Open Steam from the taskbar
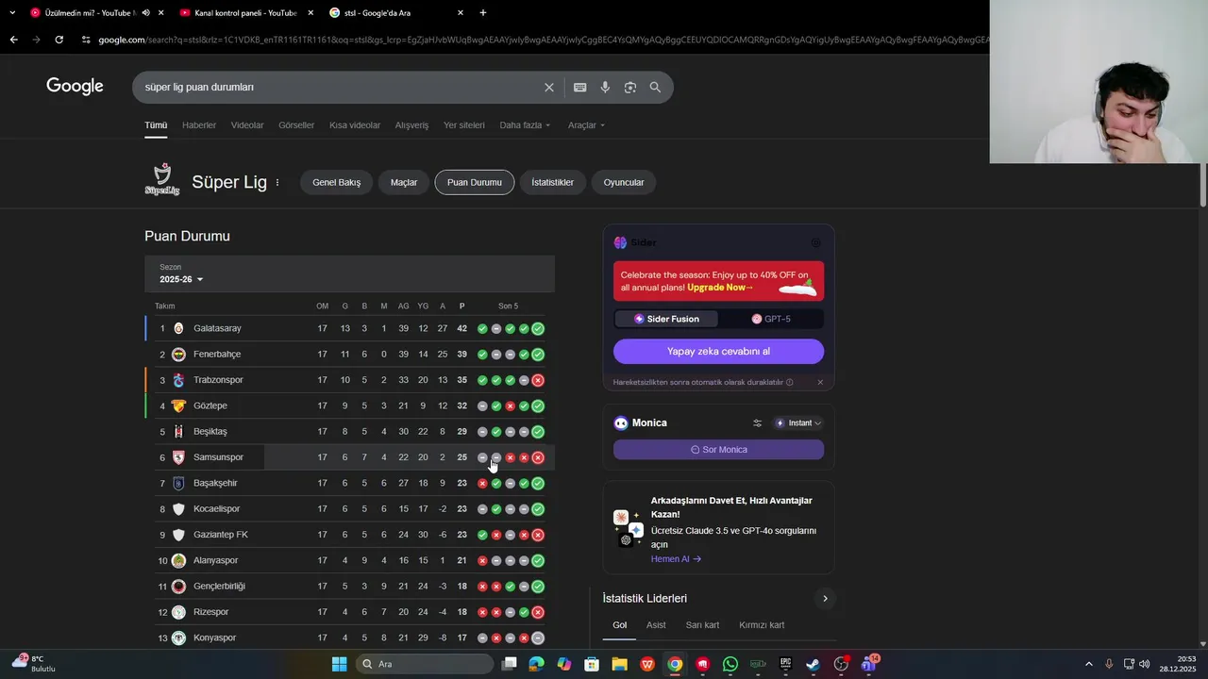The image size is (1208, 679). pos(813,664)
